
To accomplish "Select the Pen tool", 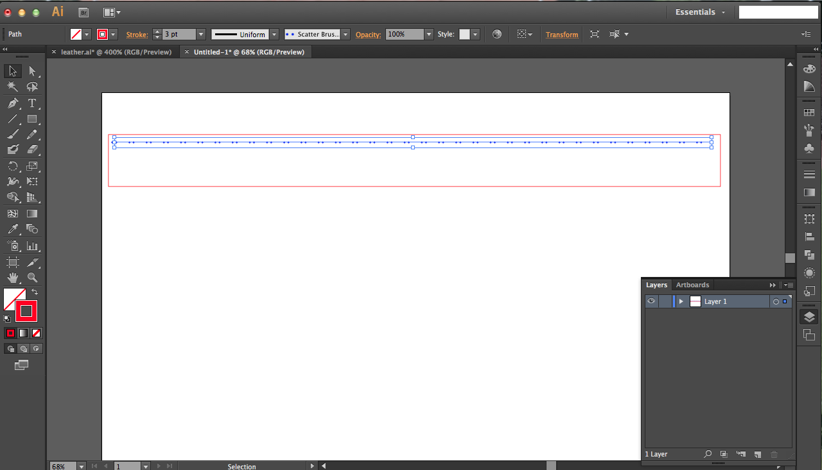I will pos(13,103).
